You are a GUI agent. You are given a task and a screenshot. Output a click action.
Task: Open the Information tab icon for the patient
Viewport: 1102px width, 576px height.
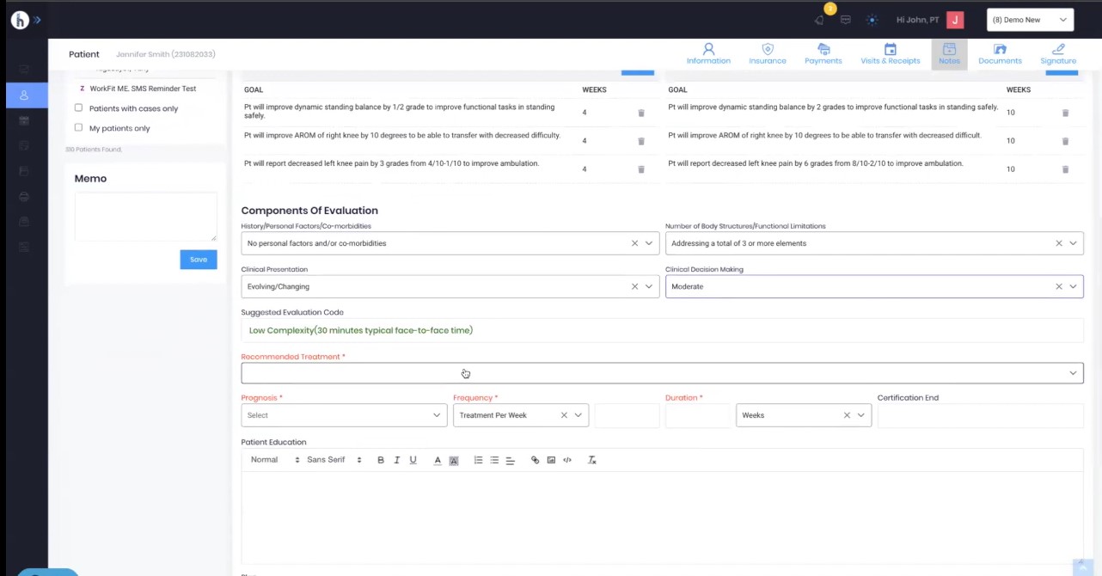tap(707, 55)
